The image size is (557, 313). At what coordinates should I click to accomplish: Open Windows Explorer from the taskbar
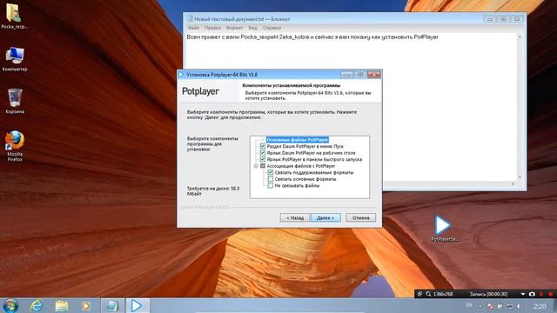point(62,305)
